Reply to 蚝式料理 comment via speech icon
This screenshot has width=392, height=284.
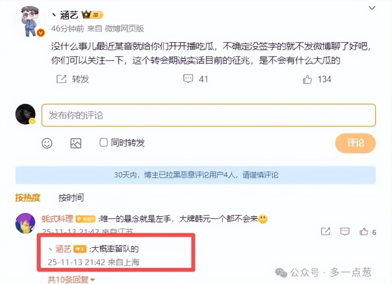[x=345, y=232]
